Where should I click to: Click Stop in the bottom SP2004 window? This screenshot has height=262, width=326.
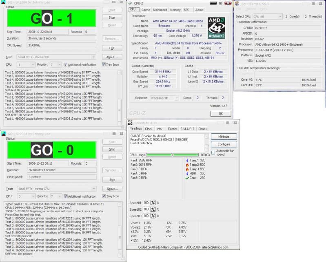(x=112, y=149)
